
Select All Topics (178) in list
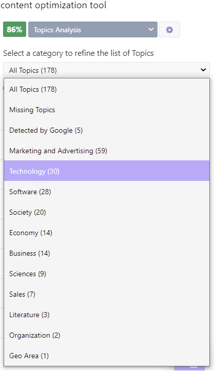[x=107, y=89]
